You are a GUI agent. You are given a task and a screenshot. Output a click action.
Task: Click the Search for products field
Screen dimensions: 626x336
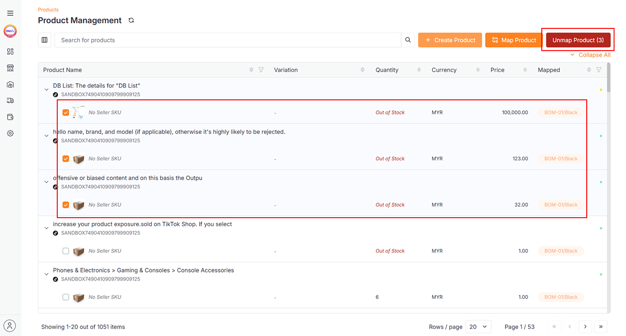click(x=227, y=40)
